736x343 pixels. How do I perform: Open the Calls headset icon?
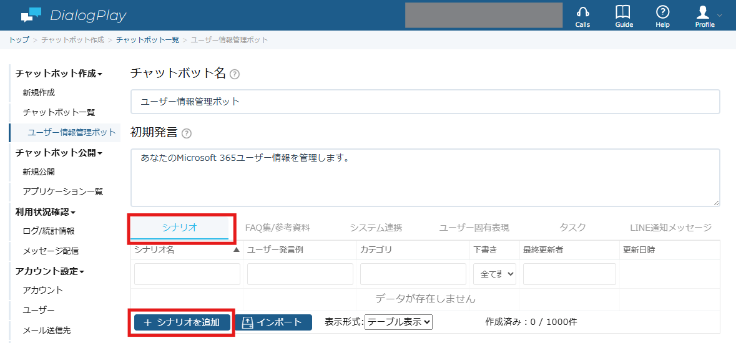pyautogui.click(x=582, y=12)
